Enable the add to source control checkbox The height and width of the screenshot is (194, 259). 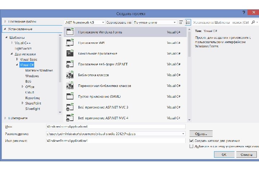pos(191,146)
